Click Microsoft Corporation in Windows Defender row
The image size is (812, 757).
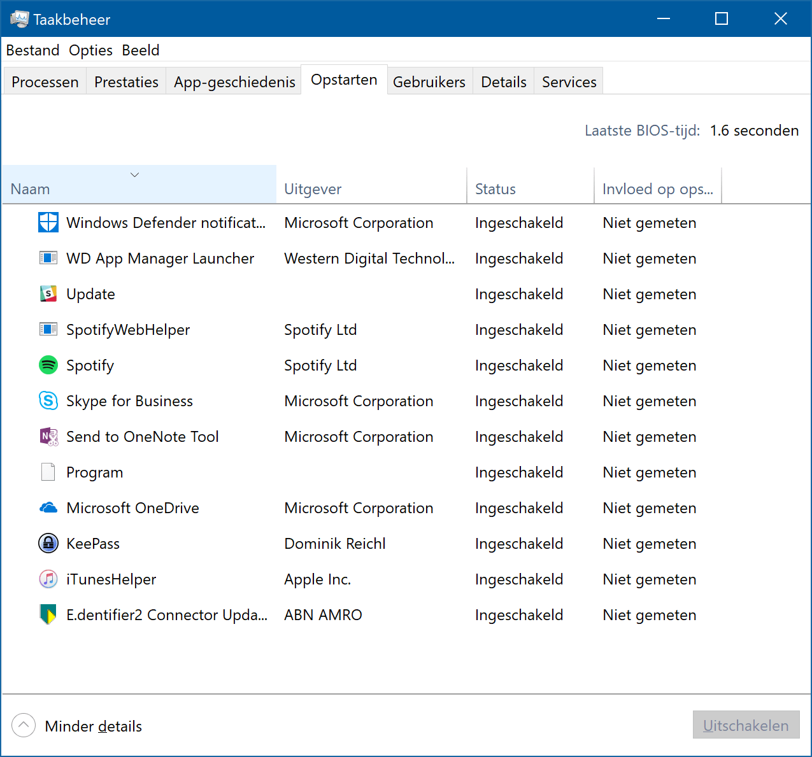(x=359, y=223)
